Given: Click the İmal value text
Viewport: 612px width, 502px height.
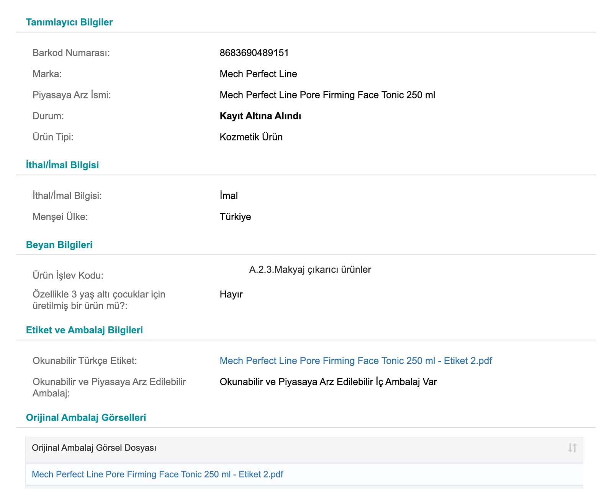Looking at the screenshot, I should tap(229, 196).
